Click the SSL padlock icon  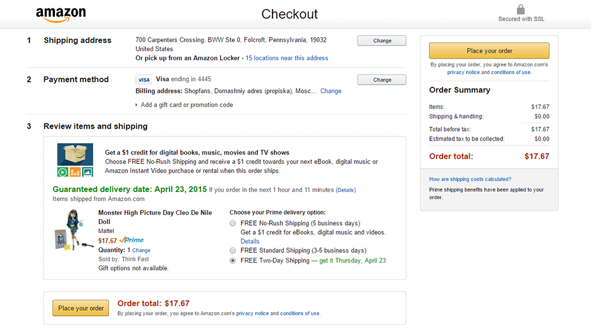(521, 10)
